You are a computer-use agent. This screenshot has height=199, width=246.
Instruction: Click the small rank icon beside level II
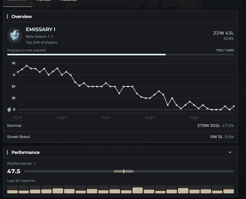click(9, 109)
